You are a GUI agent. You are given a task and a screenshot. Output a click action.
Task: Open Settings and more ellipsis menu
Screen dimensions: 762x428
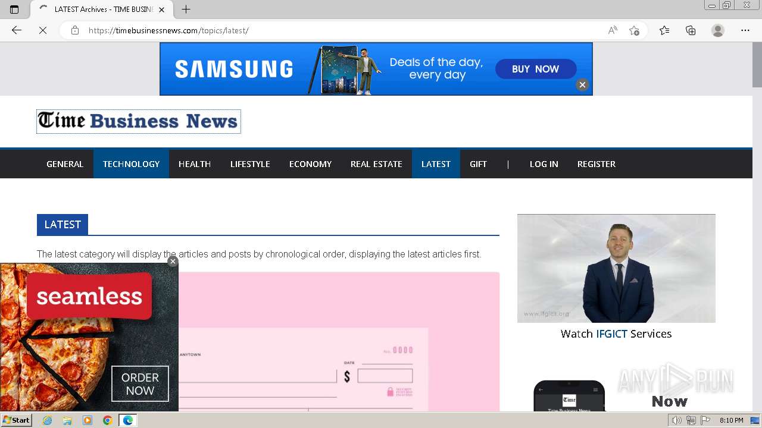coord(745,30)
